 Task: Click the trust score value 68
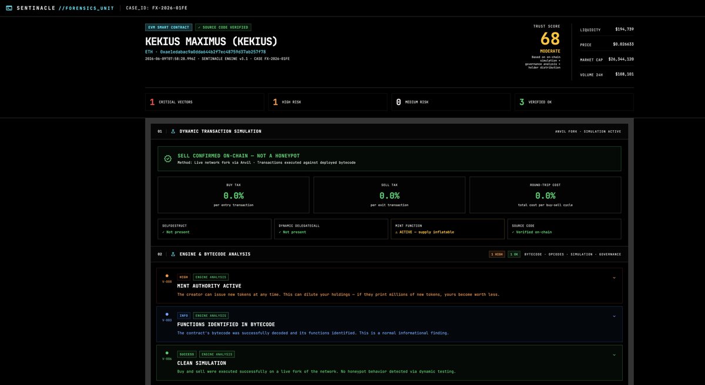pos(550,39)
